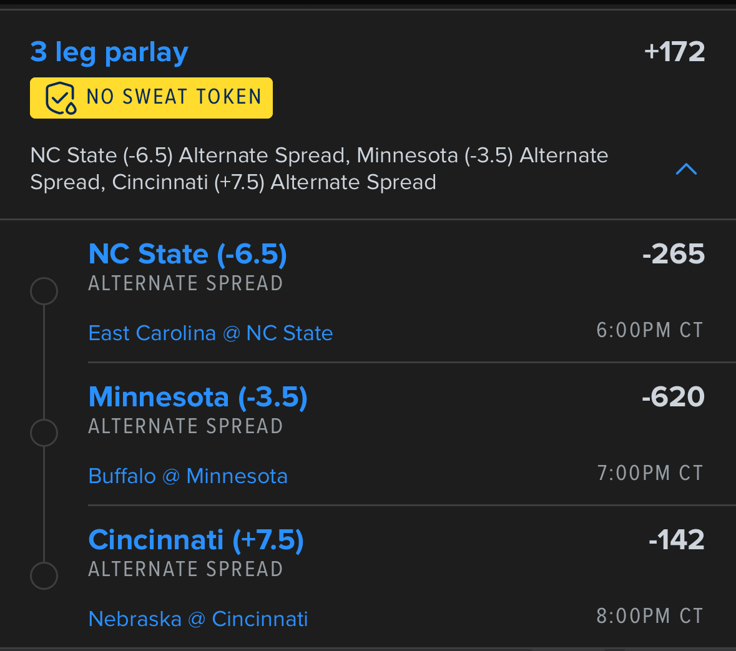Go to East Carolina @ NC State matchup
The image size is (736, 651).
click(x=210, y=333)
